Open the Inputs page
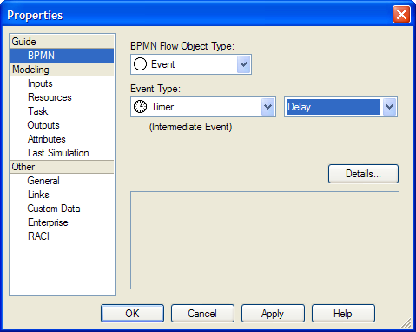This screenshot has width=416, height=332. click(x=40, y=83)
